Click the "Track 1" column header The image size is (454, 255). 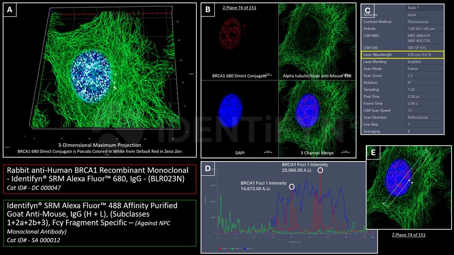[413, 8]
